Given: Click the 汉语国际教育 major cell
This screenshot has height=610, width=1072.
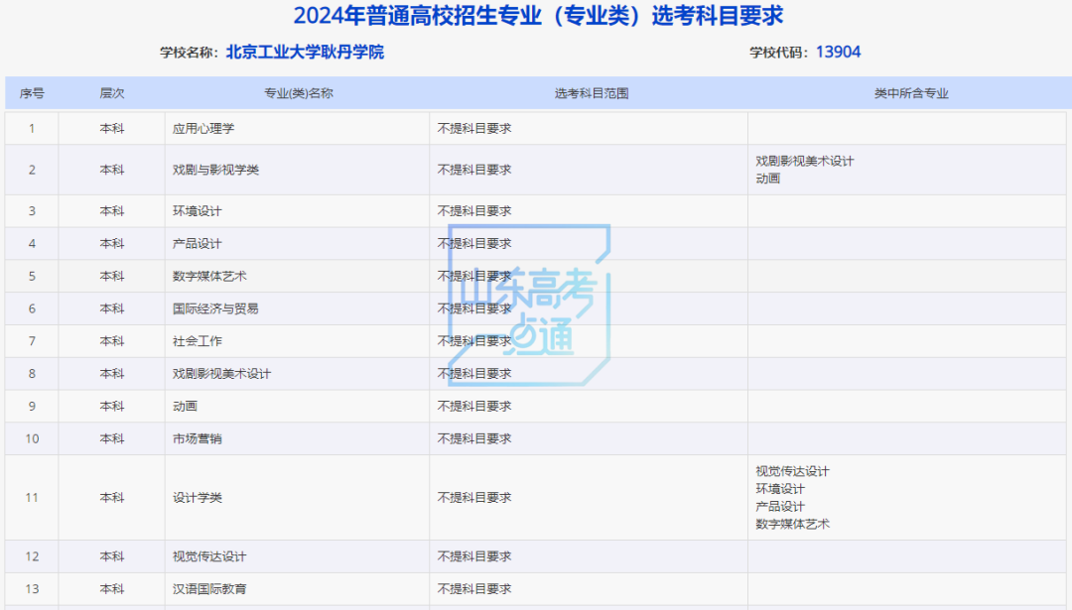Looking at the screenshot, I should (x=204, y=587).
